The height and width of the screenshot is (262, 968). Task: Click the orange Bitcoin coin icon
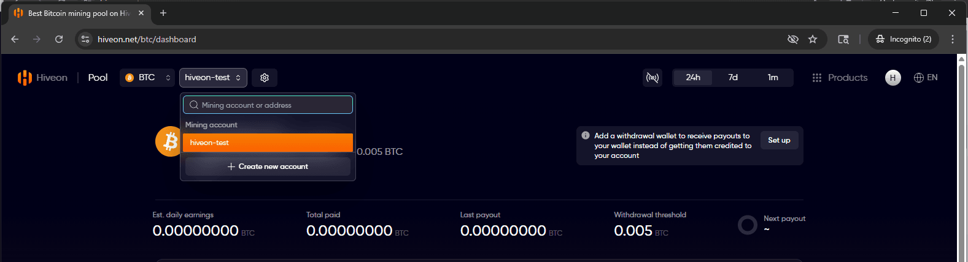click(x=169, y=141)
